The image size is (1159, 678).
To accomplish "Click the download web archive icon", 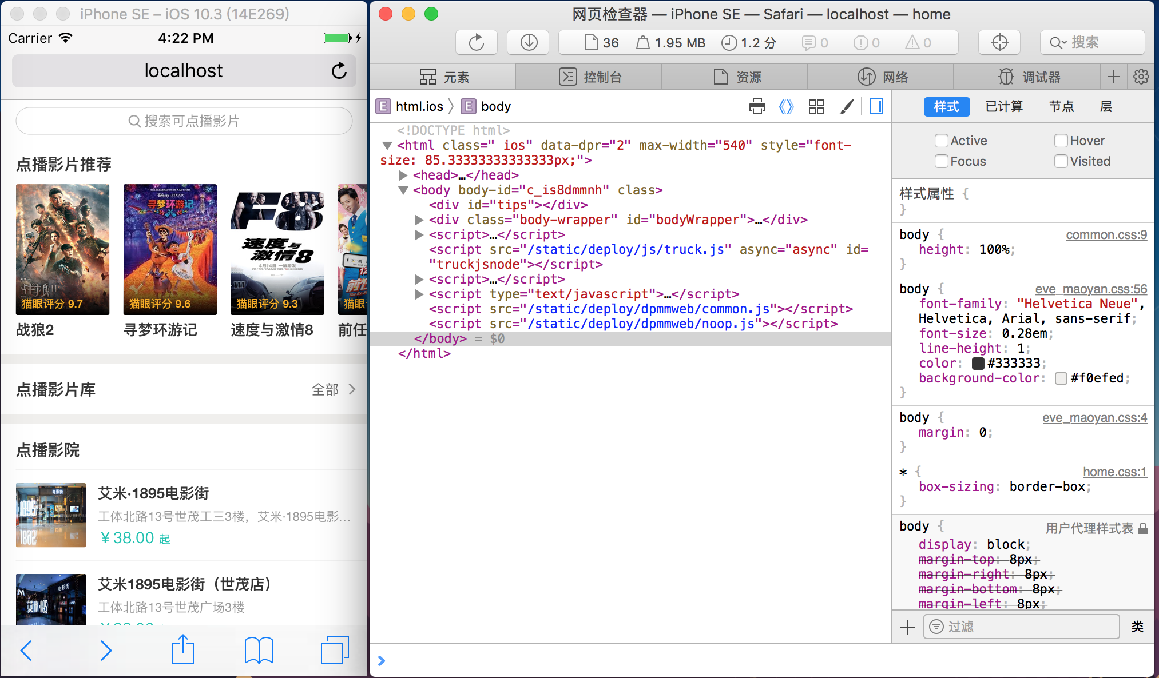I will 529,43.
